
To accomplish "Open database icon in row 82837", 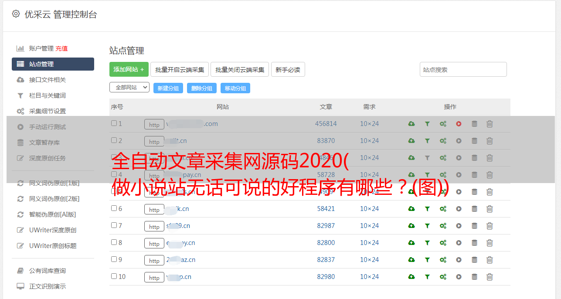I will click(474, 260).
